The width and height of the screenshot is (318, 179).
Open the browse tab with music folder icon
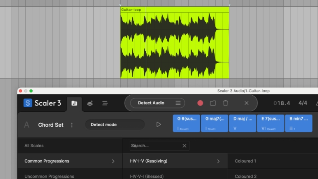click(74, 103)
